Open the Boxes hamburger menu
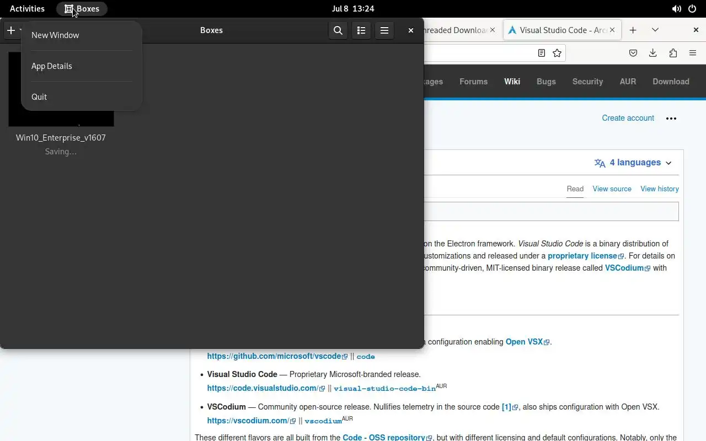This screenshot has width=706, height=441. (384, 30)
